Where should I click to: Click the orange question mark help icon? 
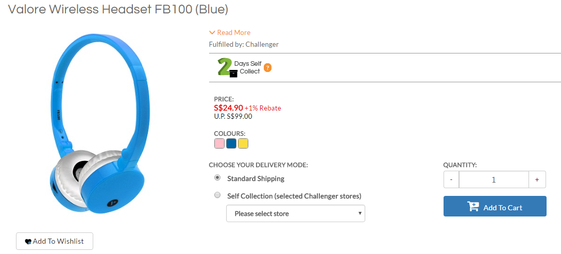click(x=268, y=67)
